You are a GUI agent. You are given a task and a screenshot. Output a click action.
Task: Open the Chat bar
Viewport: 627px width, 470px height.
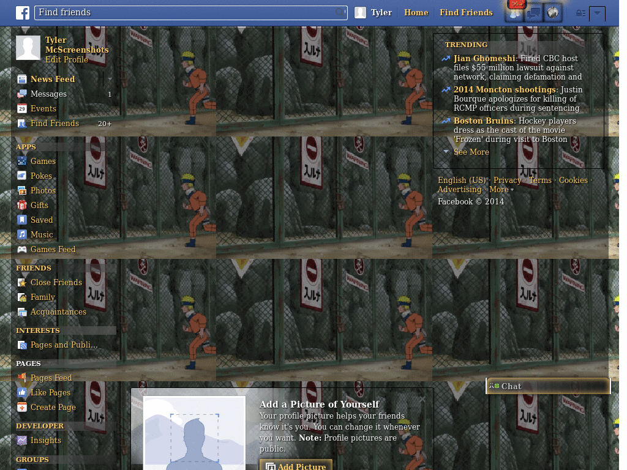pyautogui.click(x=548, y=386)
